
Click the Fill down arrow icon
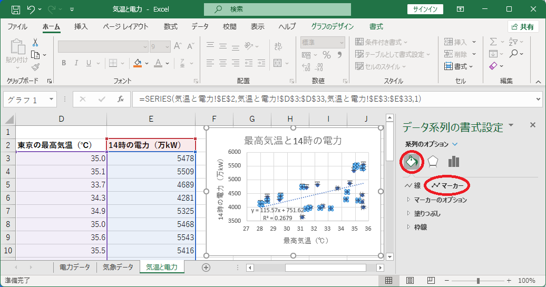[493, 54]
